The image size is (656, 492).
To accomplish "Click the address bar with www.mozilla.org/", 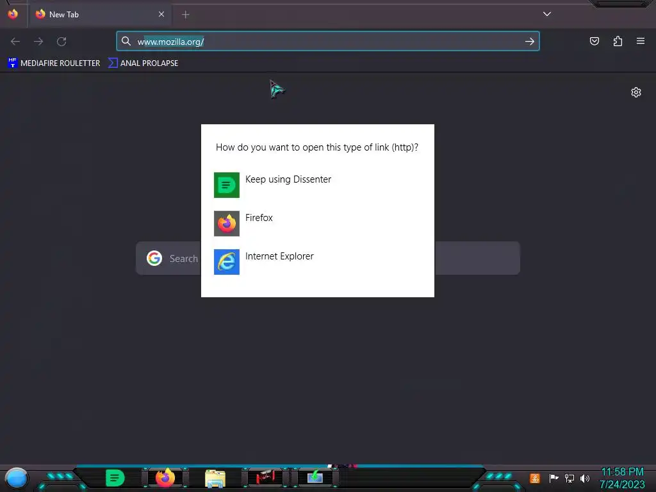I will [327, 42].
